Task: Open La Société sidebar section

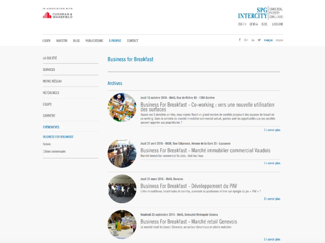Action: [50, 58]
